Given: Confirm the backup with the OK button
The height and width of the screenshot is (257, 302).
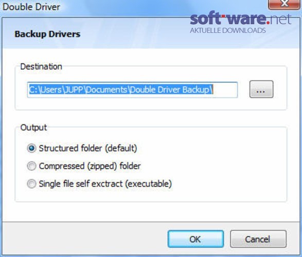Looking at the screenshot, I should (196, 239).
